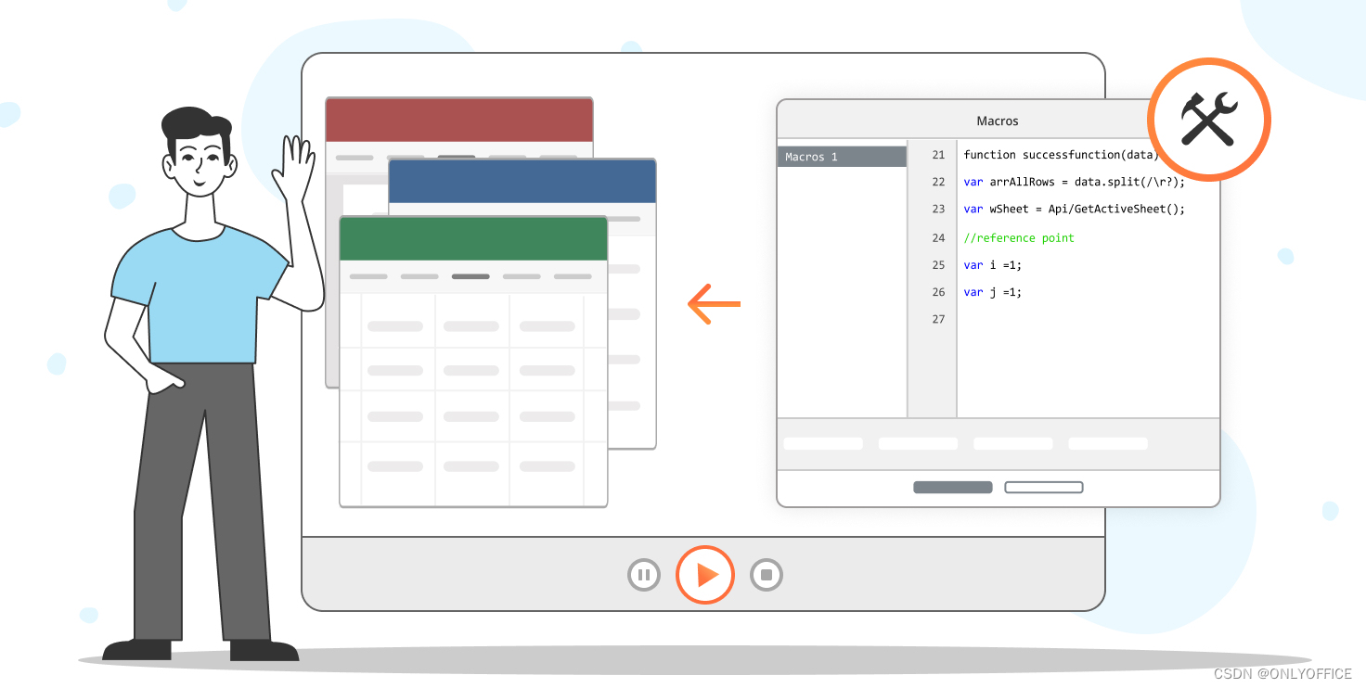Click code line 'var i =1;'
Image resolution: width=1366 pixels, height=688 pixels.
(993, 265)
